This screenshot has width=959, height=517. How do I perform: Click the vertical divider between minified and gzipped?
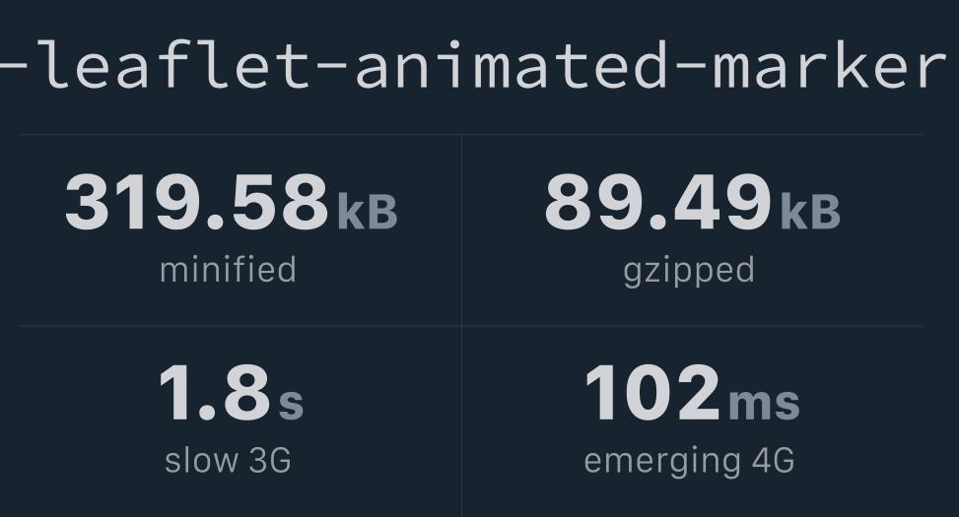point(462,229)
